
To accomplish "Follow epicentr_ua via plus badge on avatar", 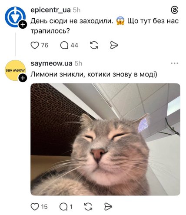I will 23,25.
